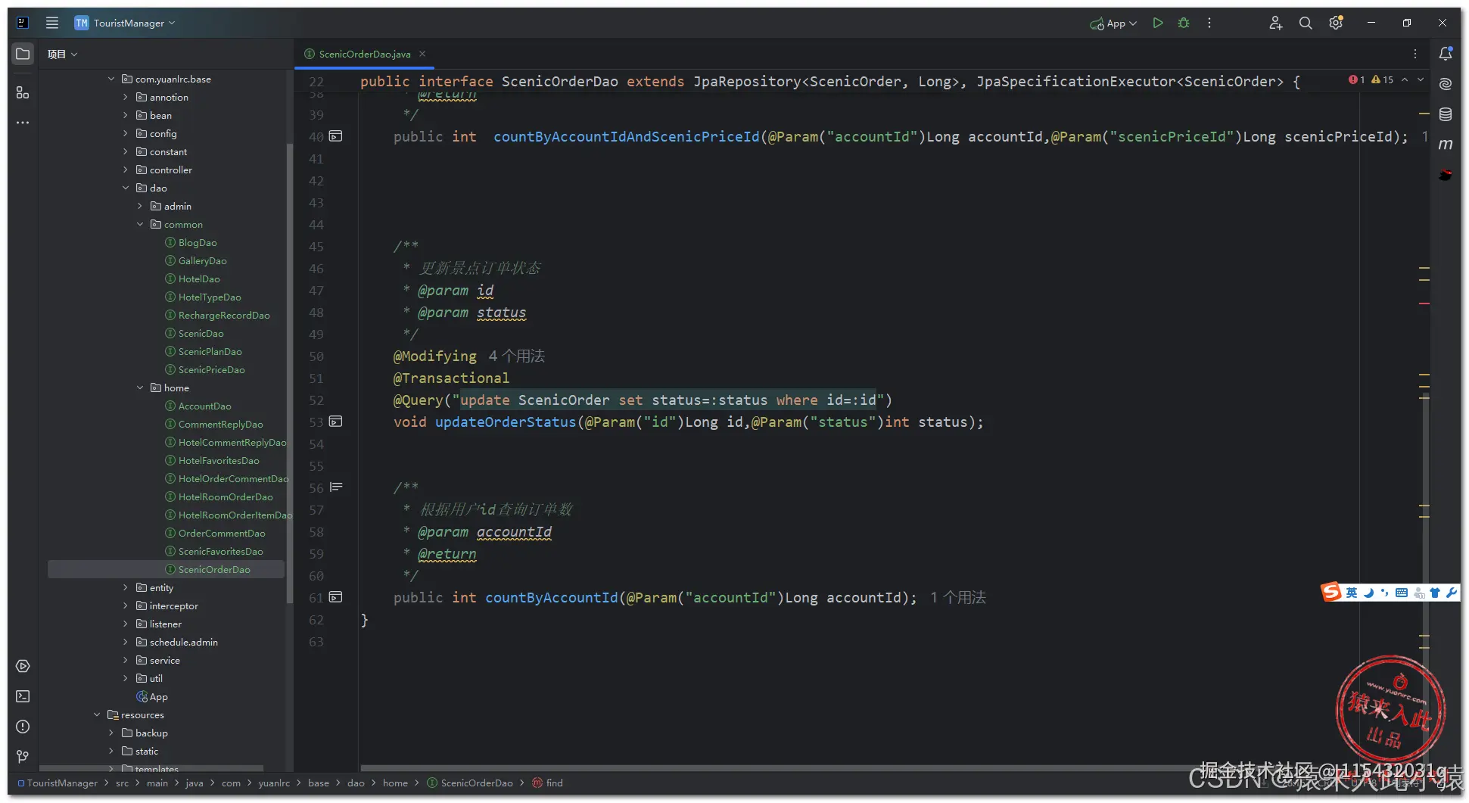Expand the service package
Screen dimensions: 1469x803
(126, 660)
